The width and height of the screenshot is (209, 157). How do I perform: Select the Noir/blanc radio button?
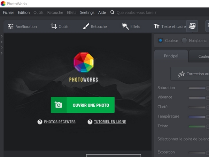coord(184,40)
